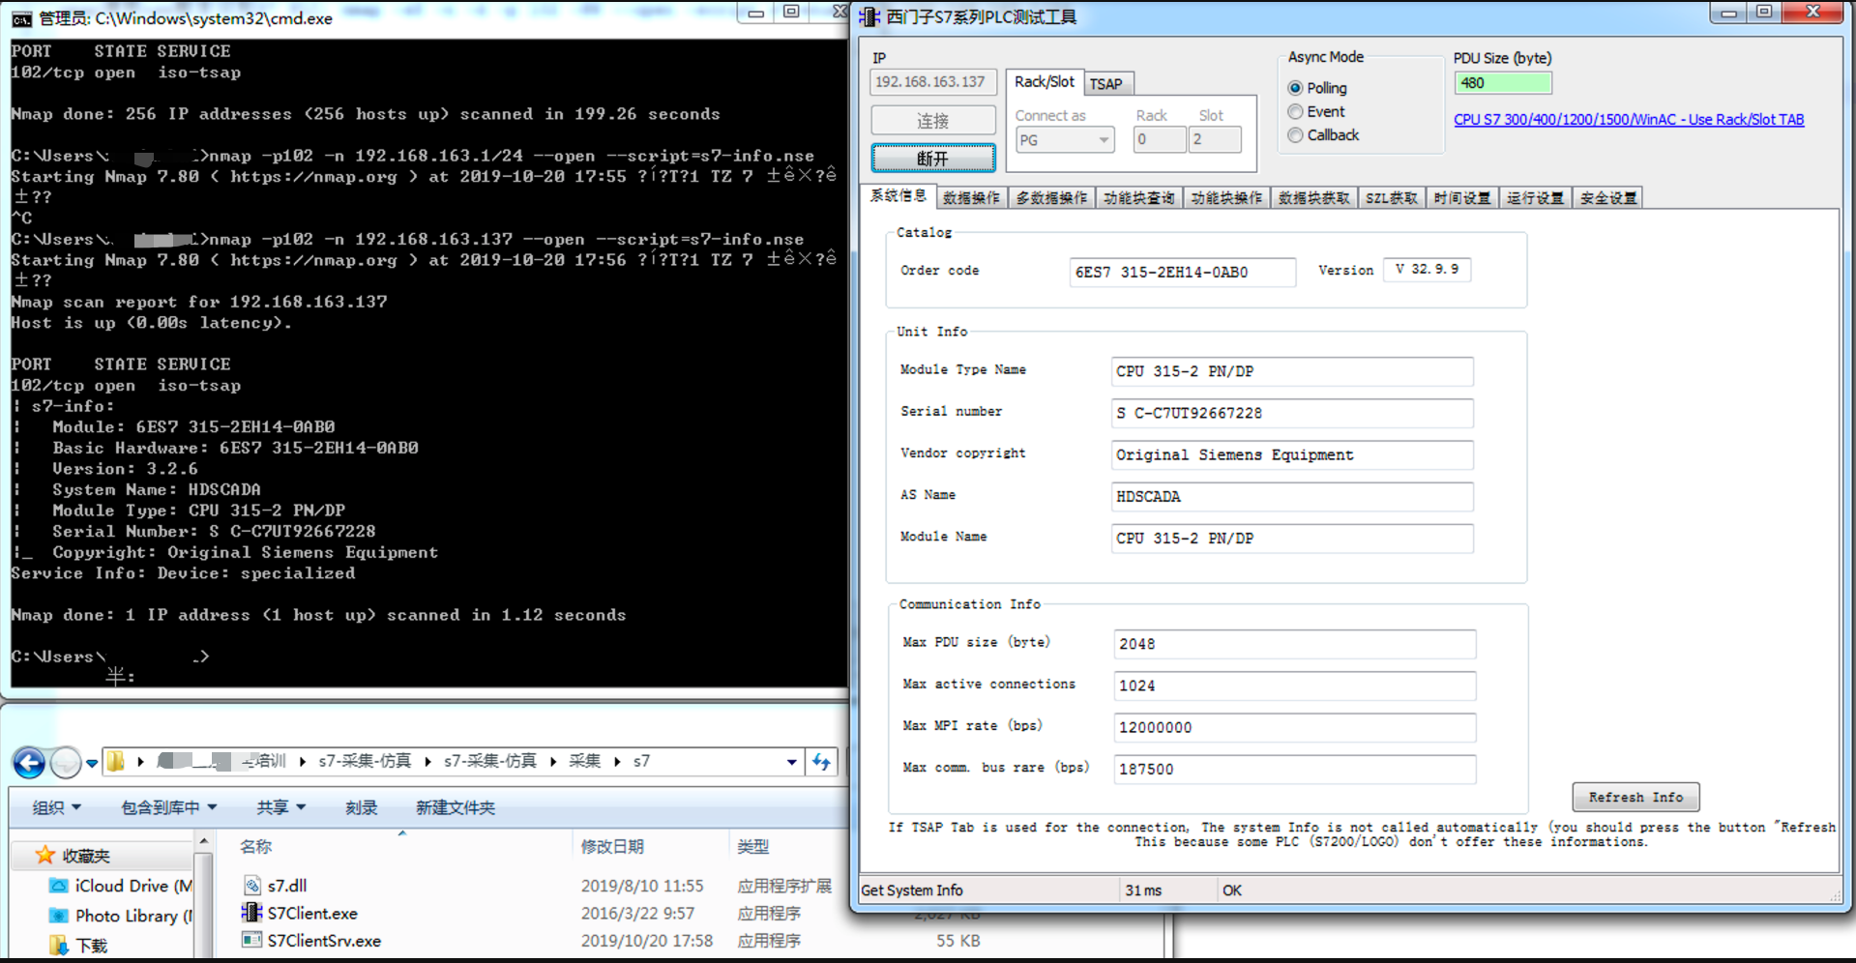Switch to the TSAP tab
The width and height of the screenshot is (1856, 963).
tap(1106, 84)
